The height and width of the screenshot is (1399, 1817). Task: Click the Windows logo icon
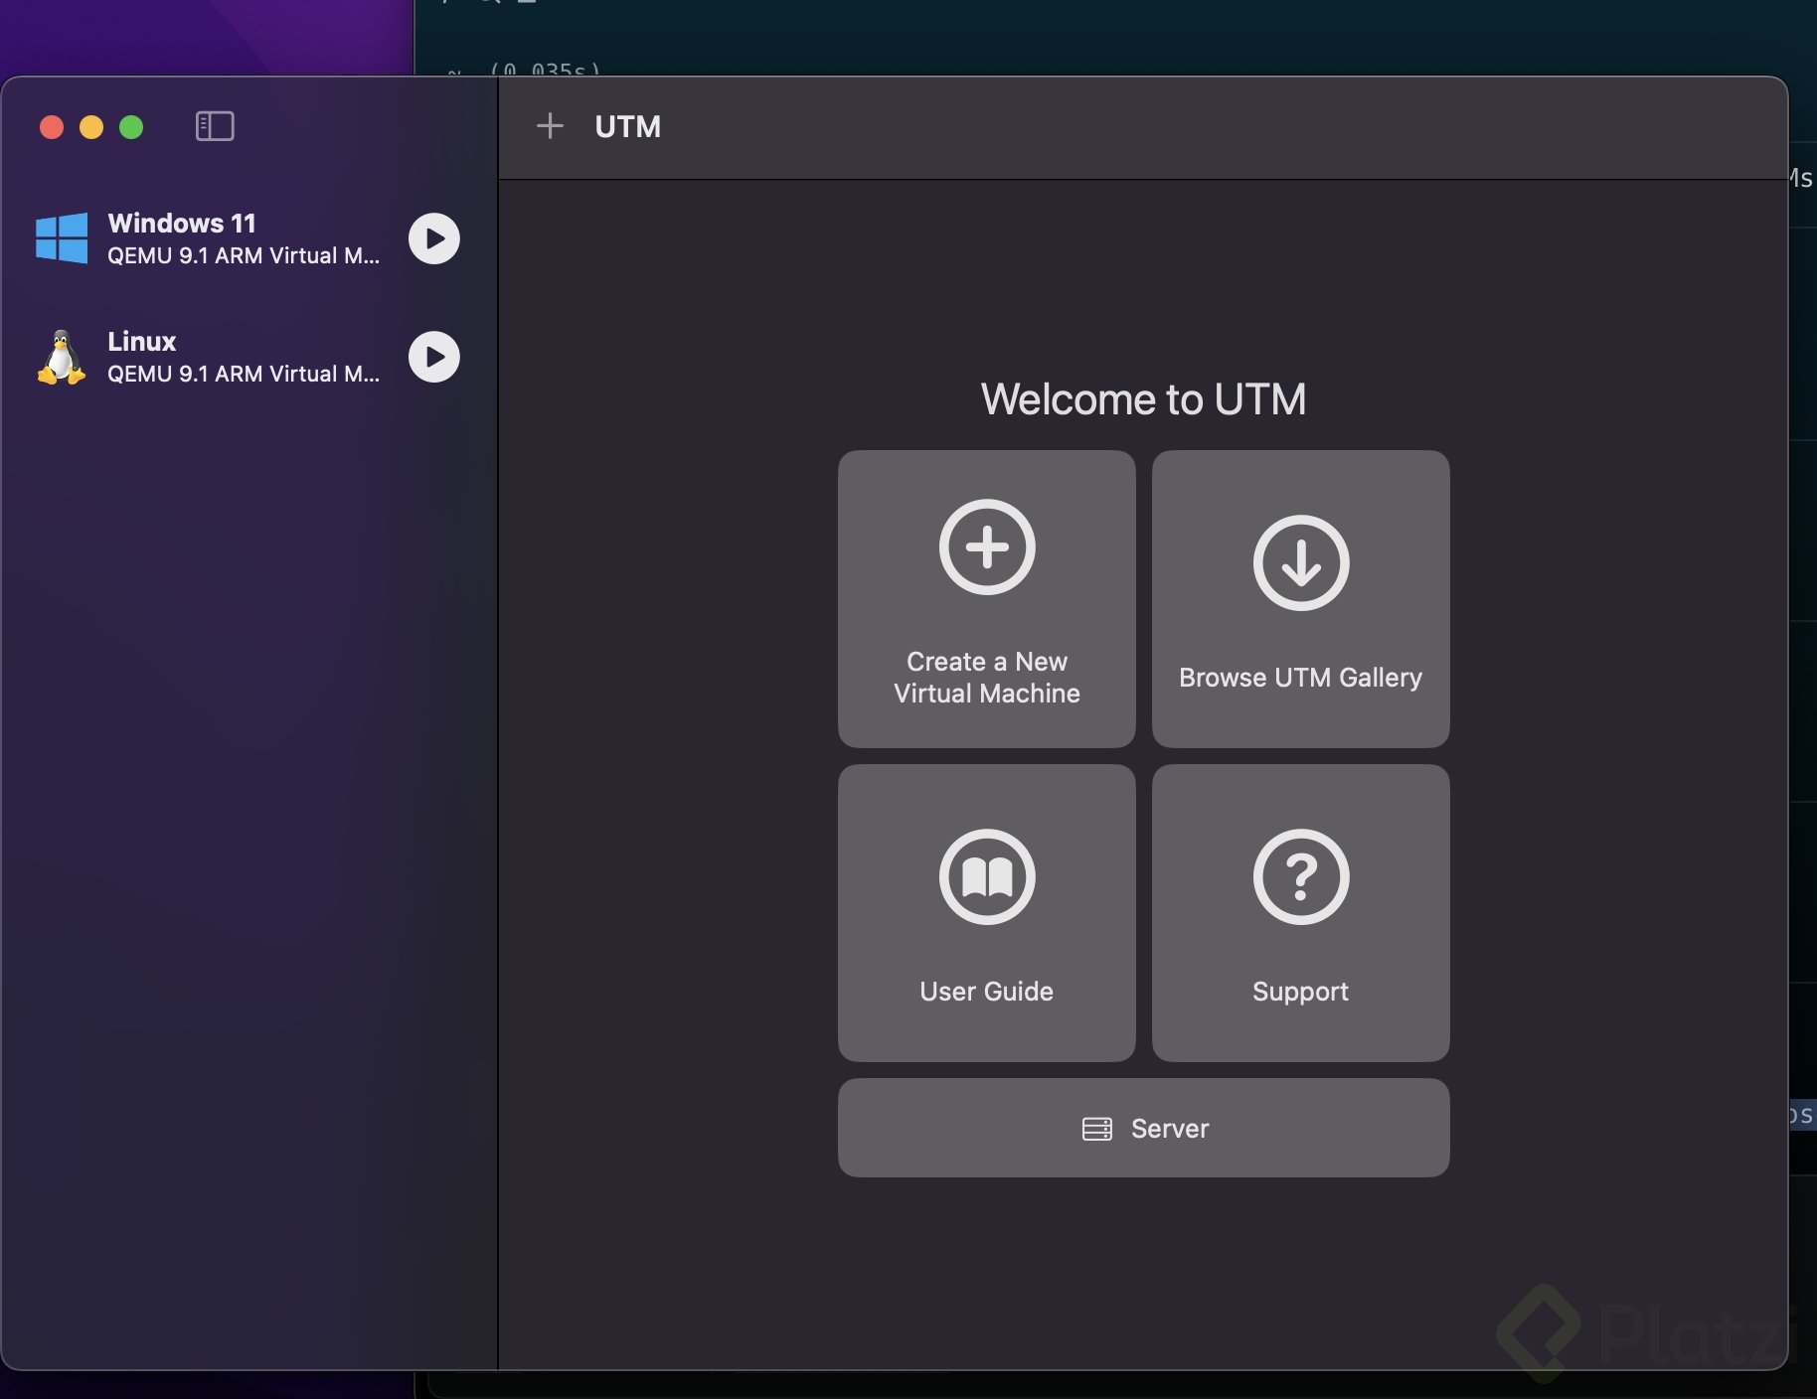coord(62,238)
